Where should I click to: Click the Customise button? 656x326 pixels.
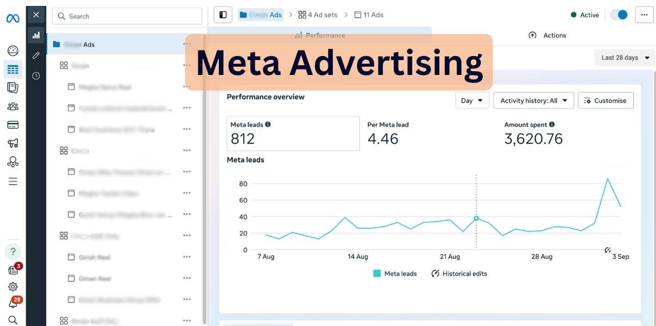pyautogui.click(x=605, y=101)
